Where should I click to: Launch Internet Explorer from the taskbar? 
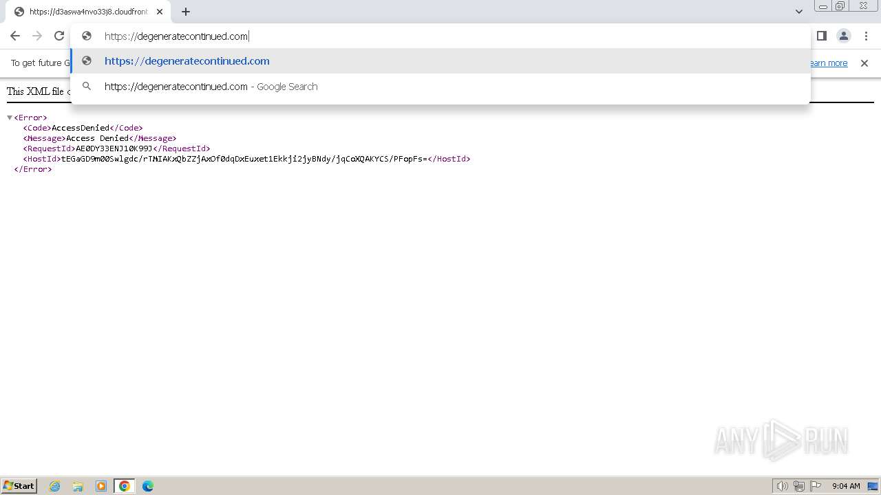coord(55,486)
